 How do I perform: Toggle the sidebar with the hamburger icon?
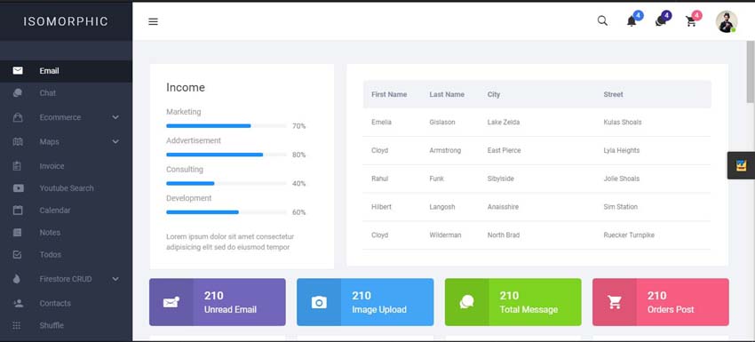click(153, 21)
